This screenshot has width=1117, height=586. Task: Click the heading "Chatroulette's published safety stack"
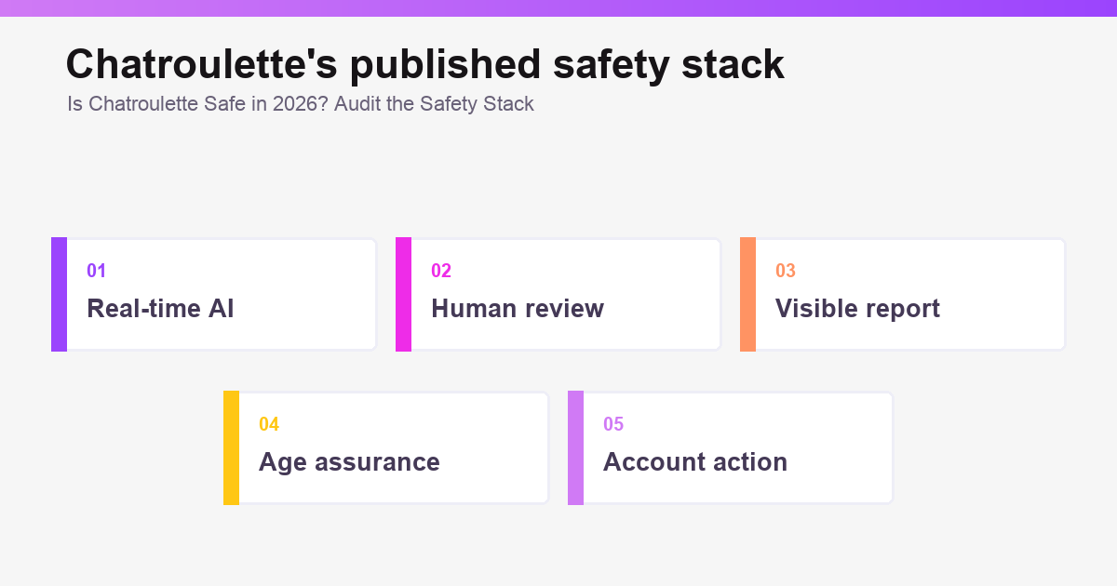(x=425, y=65)
